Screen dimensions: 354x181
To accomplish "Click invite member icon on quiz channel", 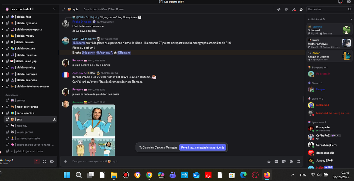I will tap(54, 120).
